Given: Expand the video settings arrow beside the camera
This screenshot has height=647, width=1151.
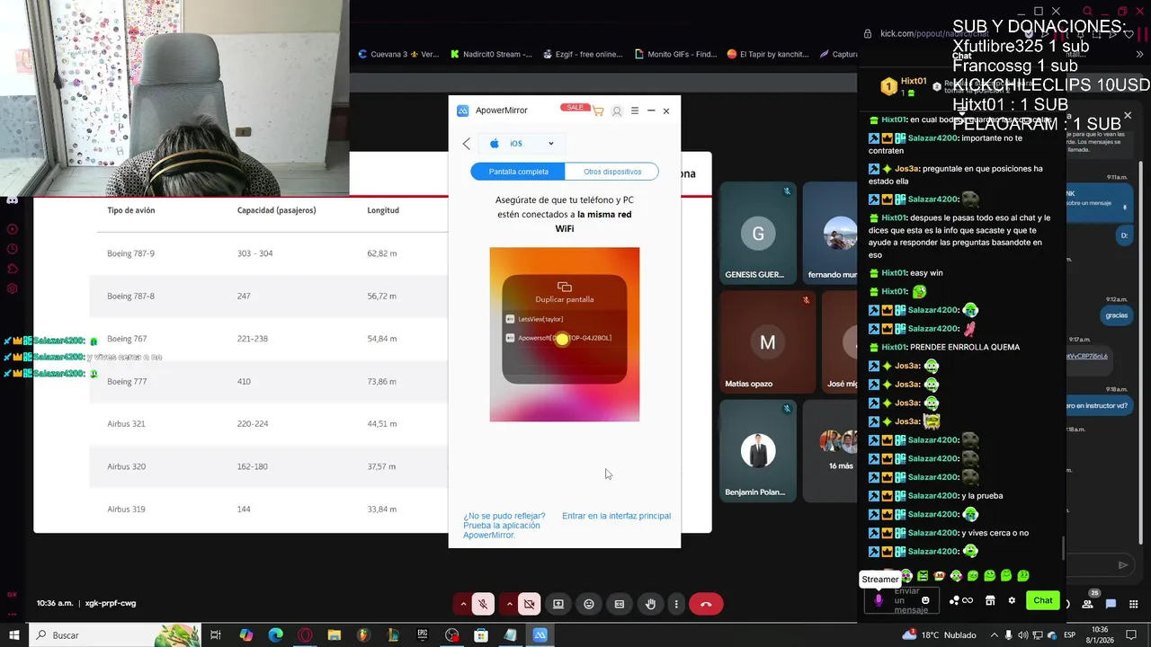Looking at the screenshot, I should click(509, 604).
